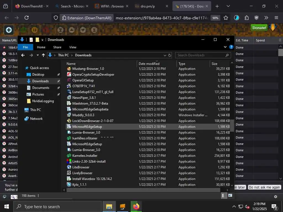Click the refresh icon in Explorer address bar
Image resolution: width=283 pixels, height=212 pixels.
coord(170,55)
